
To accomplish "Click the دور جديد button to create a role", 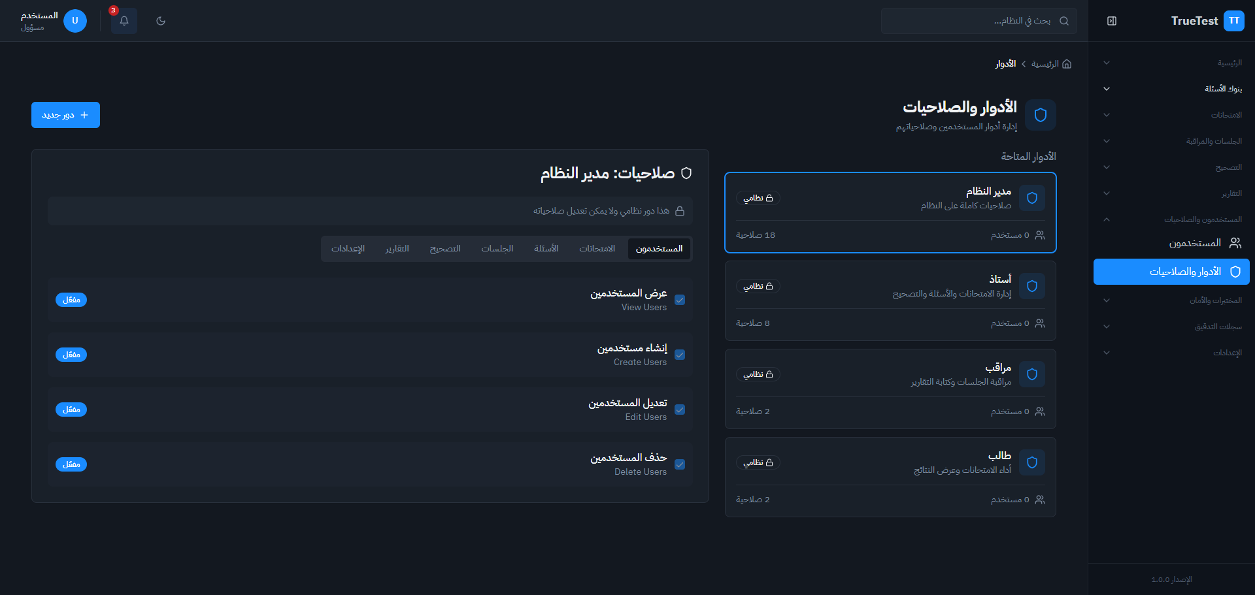I will (x=65, y=114).
